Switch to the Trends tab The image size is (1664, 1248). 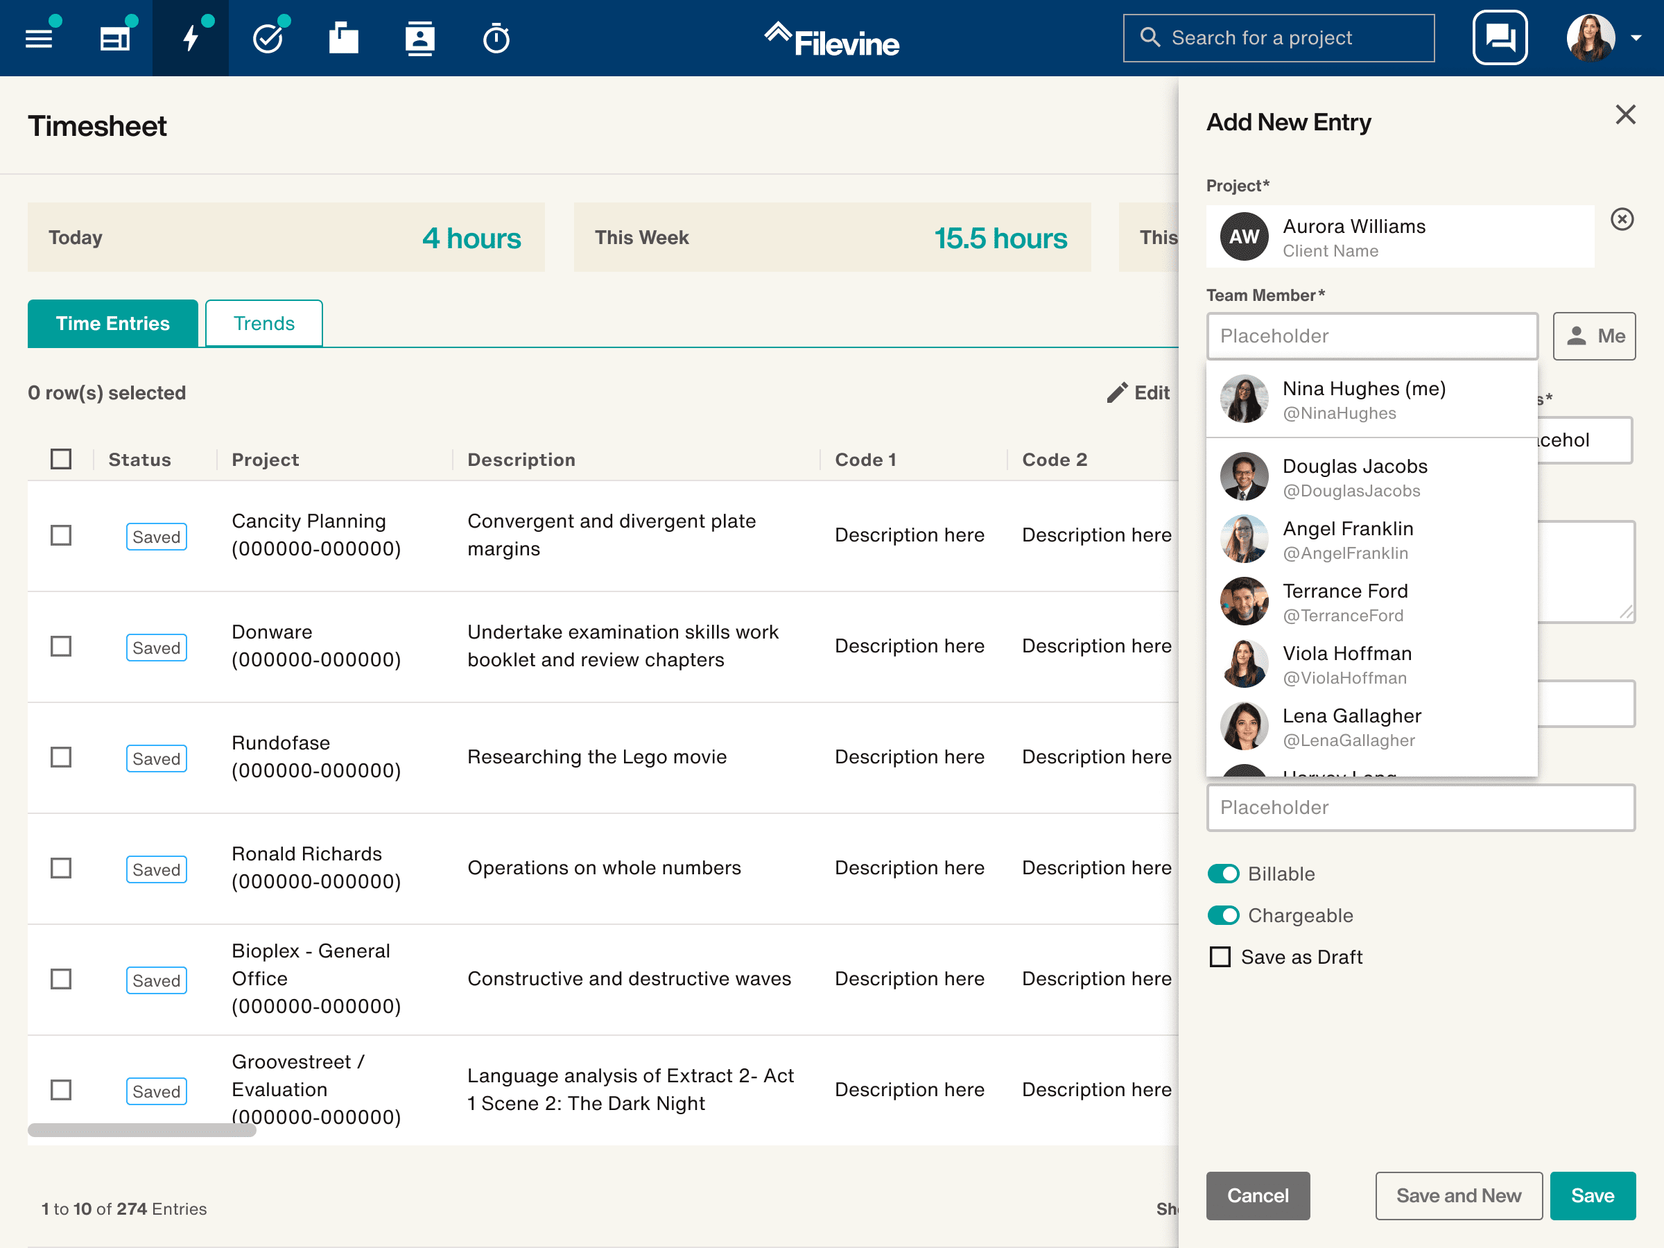click(x=264, y=324)
